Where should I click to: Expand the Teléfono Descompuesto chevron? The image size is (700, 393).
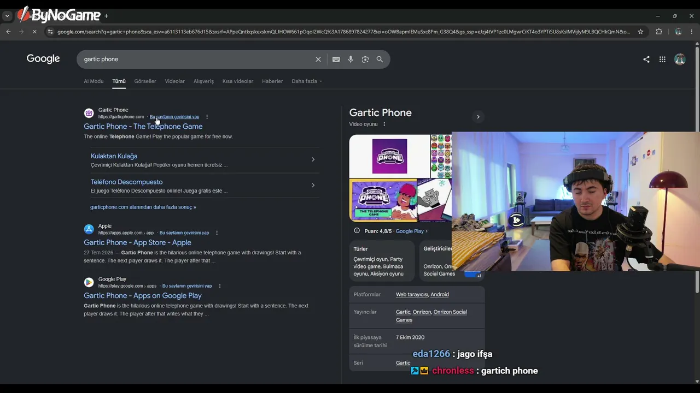point(313,185)
